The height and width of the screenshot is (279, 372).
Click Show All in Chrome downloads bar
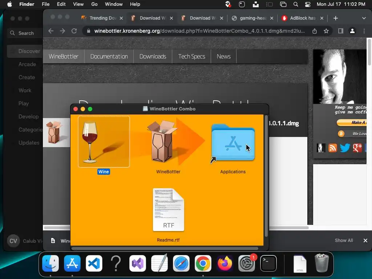pos(344,240)
